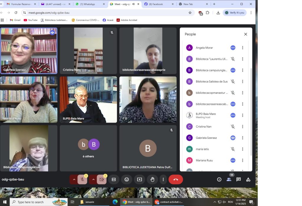This screenshot has width=302, height=206.
Task: Switch to the Facebook browser tab
Action: 156,4
